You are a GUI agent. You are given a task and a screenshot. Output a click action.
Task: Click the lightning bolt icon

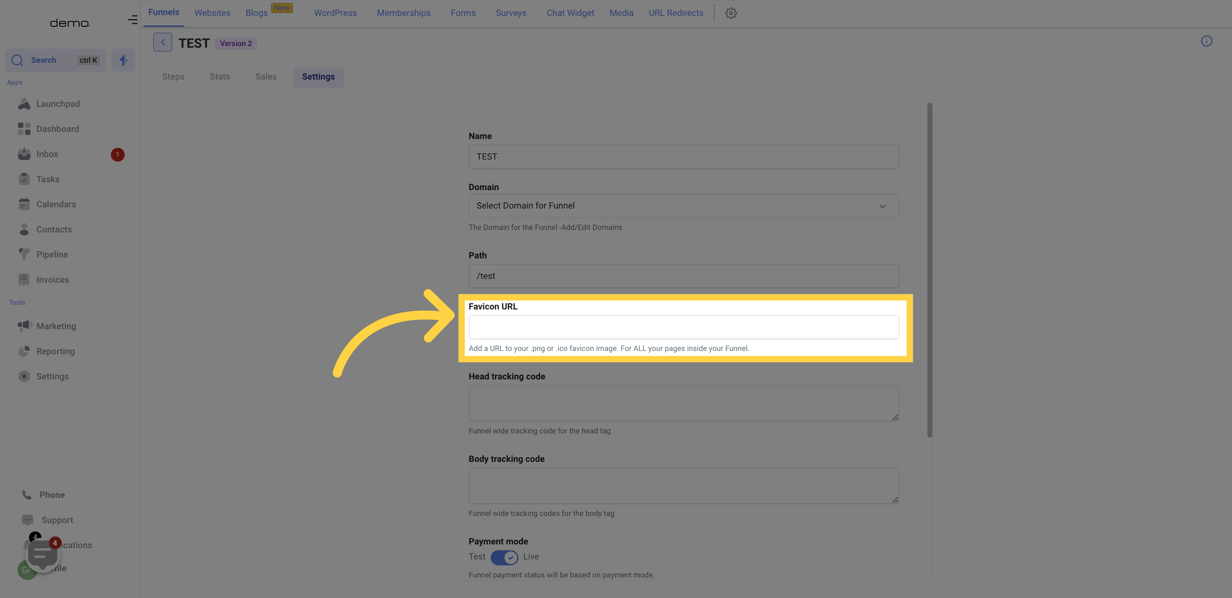coord(123,60)
